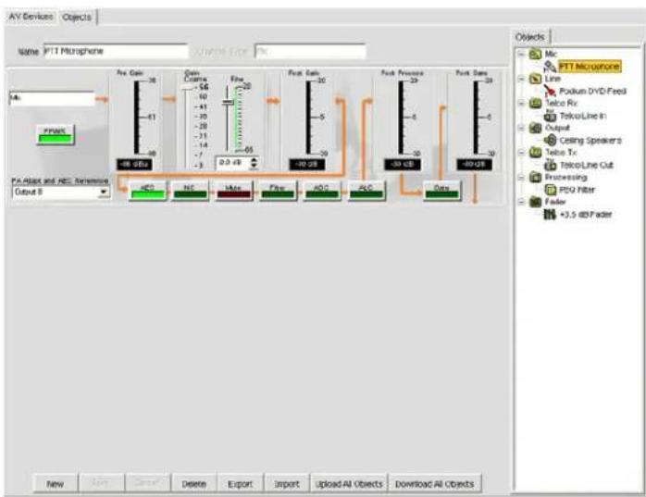Click the Telco Rx category icon

pyautogui.click(x=535, y=103)
